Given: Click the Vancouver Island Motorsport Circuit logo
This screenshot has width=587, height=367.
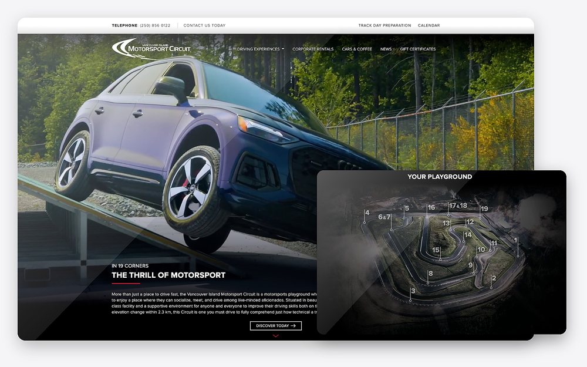Looking at the screenshot, I should 151,49.
